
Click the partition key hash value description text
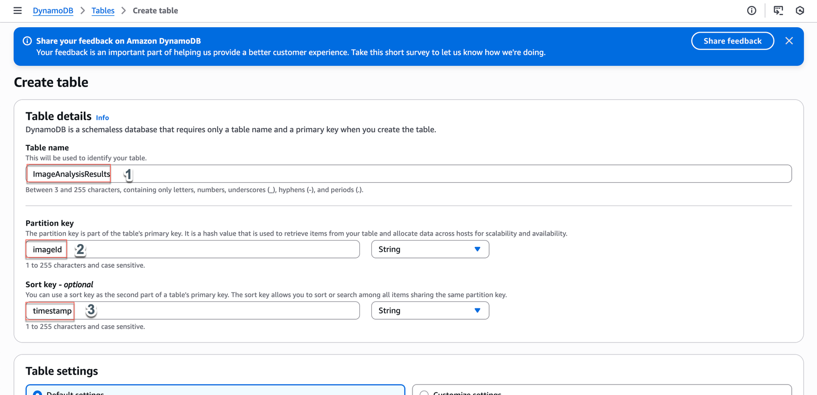point(297,233)
